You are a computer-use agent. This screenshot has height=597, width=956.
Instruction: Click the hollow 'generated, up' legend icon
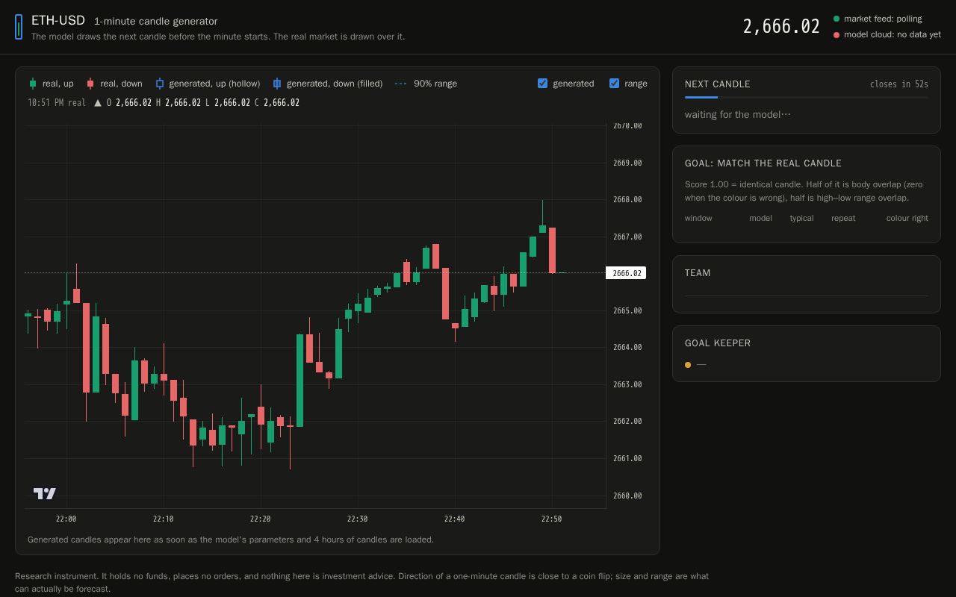point(159,84)
